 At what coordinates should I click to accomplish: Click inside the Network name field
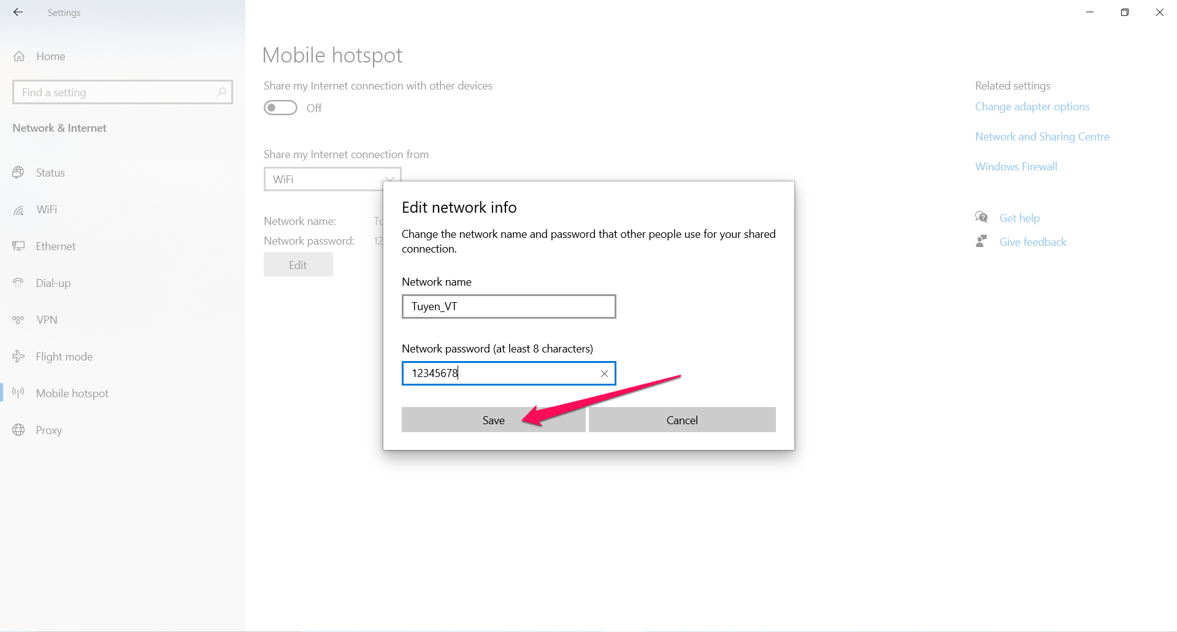[508, 306]
